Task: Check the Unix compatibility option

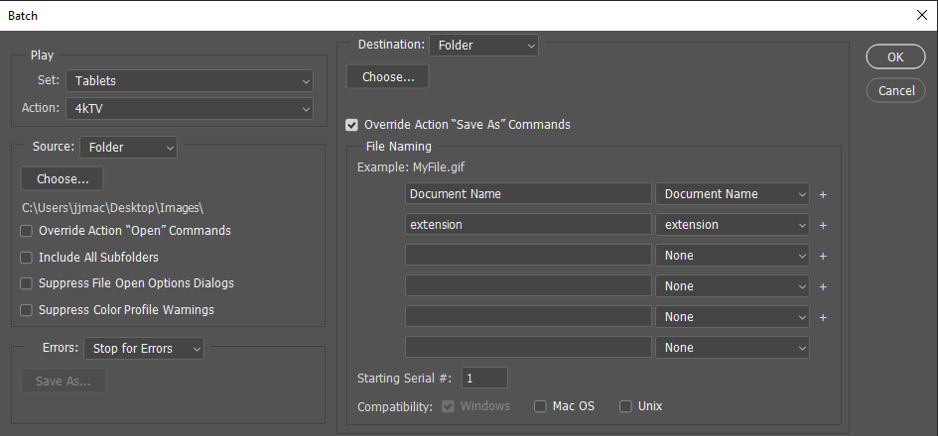Action: pyautogui.click(x=625, y=406)
